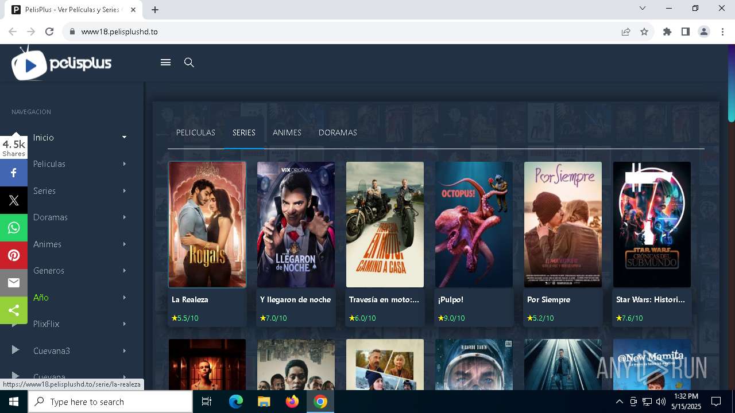
Task: Expand the PlixFlix submenu arrow
Action: [124, 324]
